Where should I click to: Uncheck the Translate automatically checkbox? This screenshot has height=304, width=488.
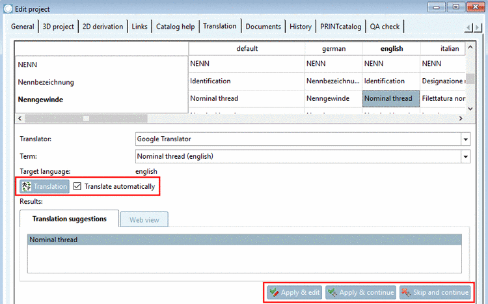point(77,186)
